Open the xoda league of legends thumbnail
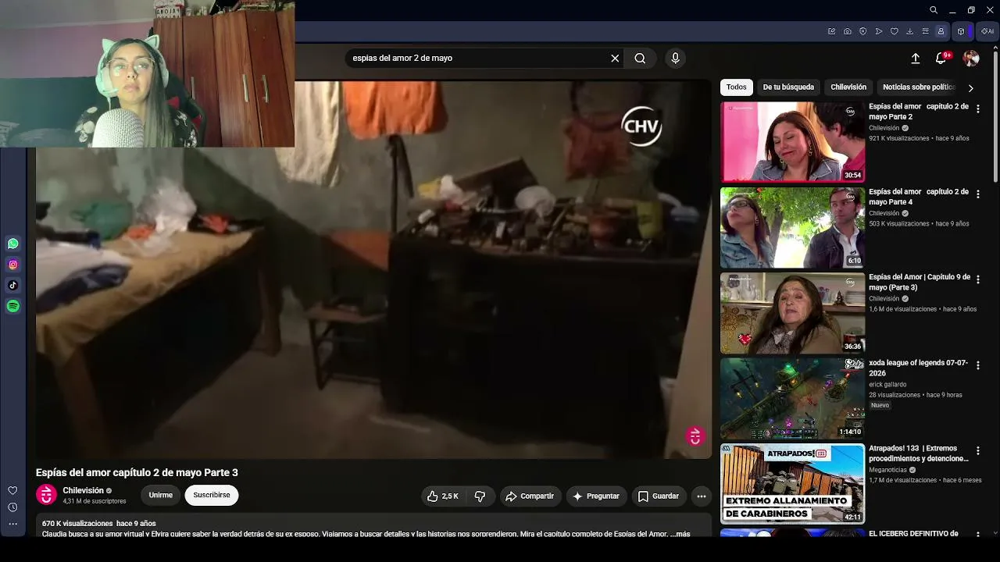The width and height of the screenshot is (1000, 562). [x=792, y=398]
